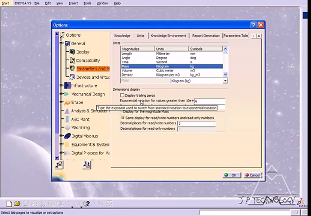Select Parameters and Measure tree item

93,69
